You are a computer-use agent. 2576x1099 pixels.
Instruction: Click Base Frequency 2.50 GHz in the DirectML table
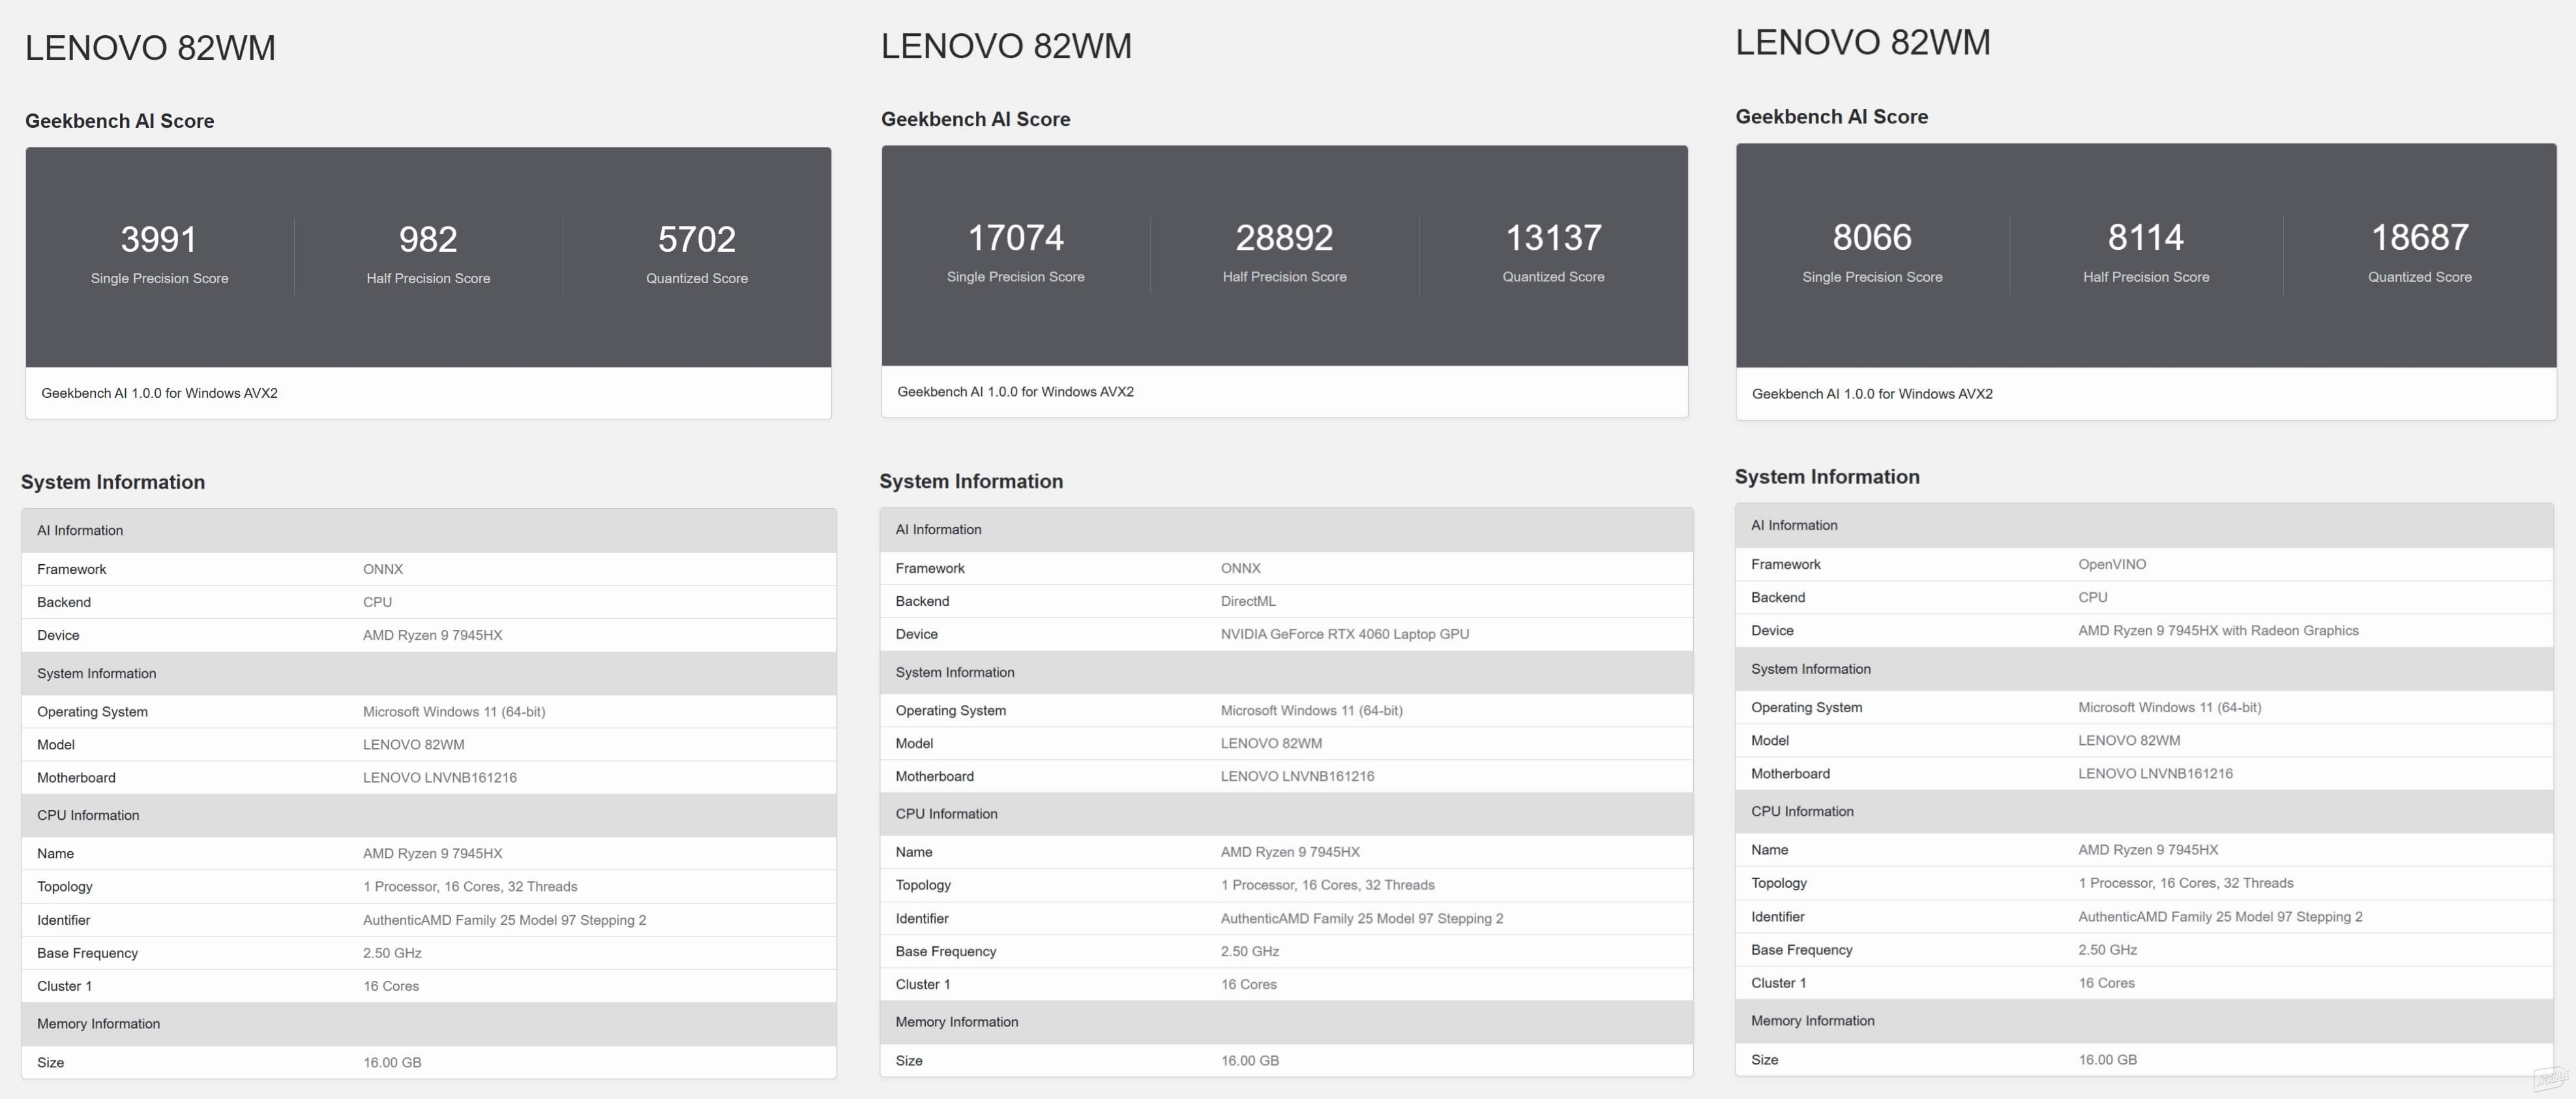(x=1249, y=951)
